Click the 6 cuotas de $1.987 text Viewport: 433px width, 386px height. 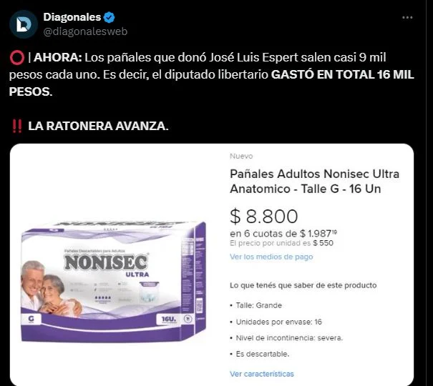pos(283,234)
